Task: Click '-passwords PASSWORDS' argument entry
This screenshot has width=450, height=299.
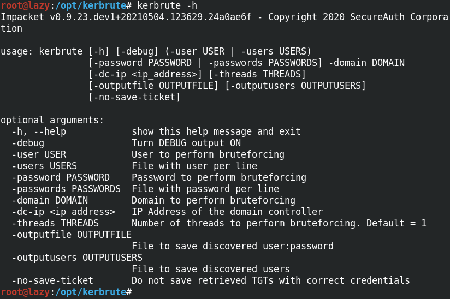Action: [x=66, y=189]
